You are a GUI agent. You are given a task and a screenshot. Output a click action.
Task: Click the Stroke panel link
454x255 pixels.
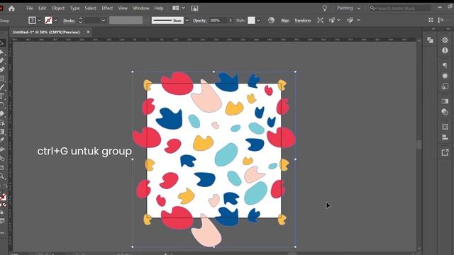pyautogui.click(x=69, y=21)
